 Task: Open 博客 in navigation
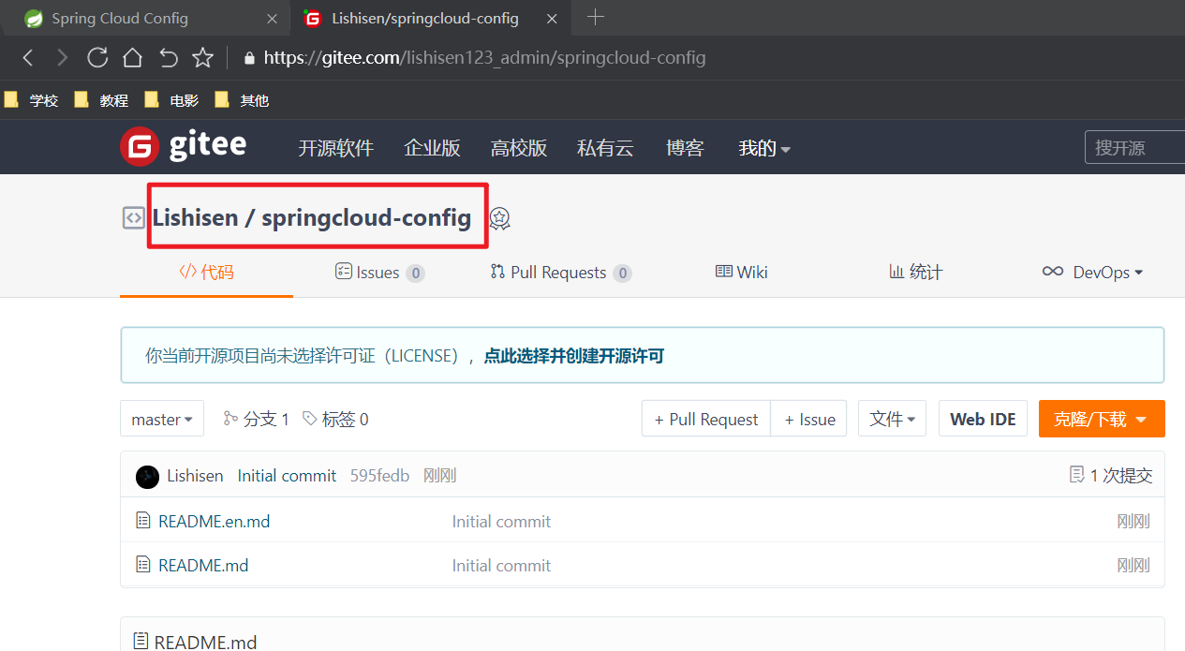685,148
